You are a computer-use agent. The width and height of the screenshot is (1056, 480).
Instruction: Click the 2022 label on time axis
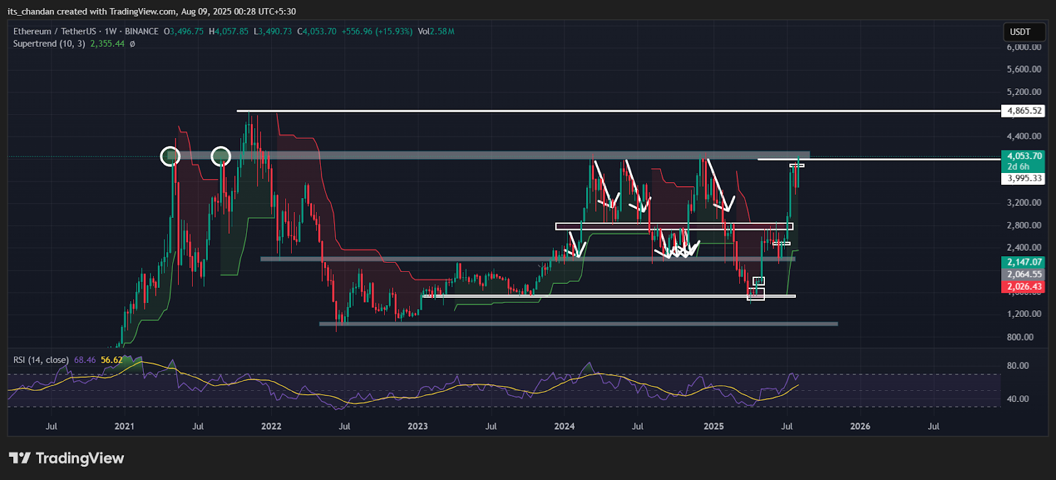[x=271, y=426]
